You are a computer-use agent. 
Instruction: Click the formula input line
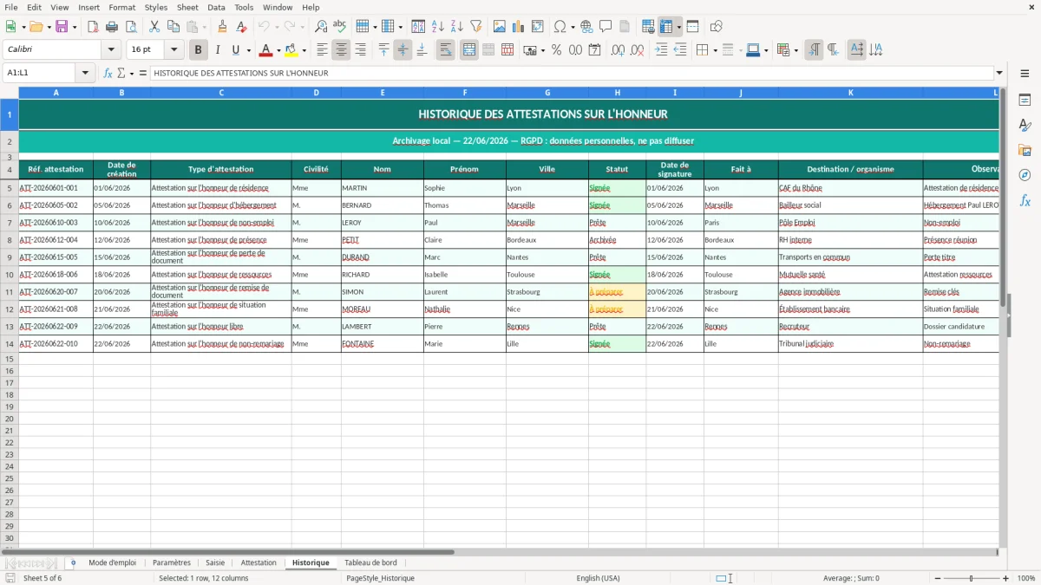[x=572, y=73]
